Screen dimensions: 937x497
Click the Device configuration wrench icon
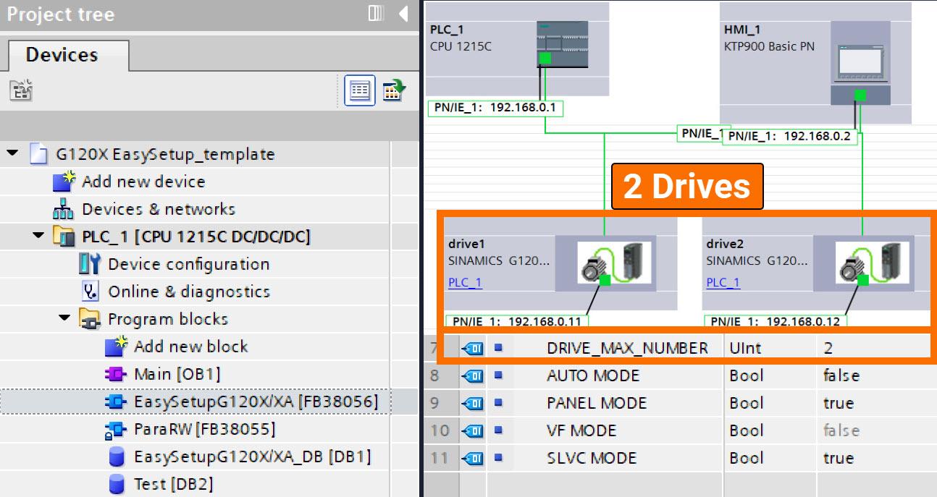tap(90, 264)
